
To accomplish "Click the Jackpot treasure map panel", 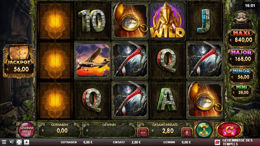I will pos(19,61).
